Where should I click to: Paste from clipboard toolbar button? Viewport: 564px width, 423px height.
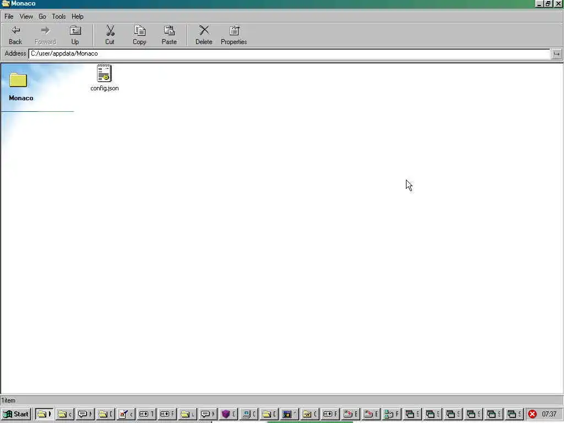click(169, 35)
